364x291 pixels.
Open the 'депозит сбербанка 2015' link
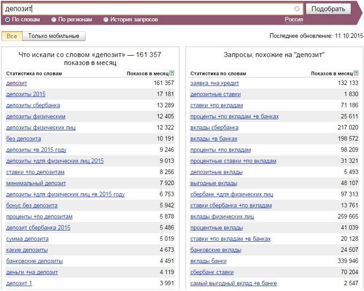click(39, 228)
